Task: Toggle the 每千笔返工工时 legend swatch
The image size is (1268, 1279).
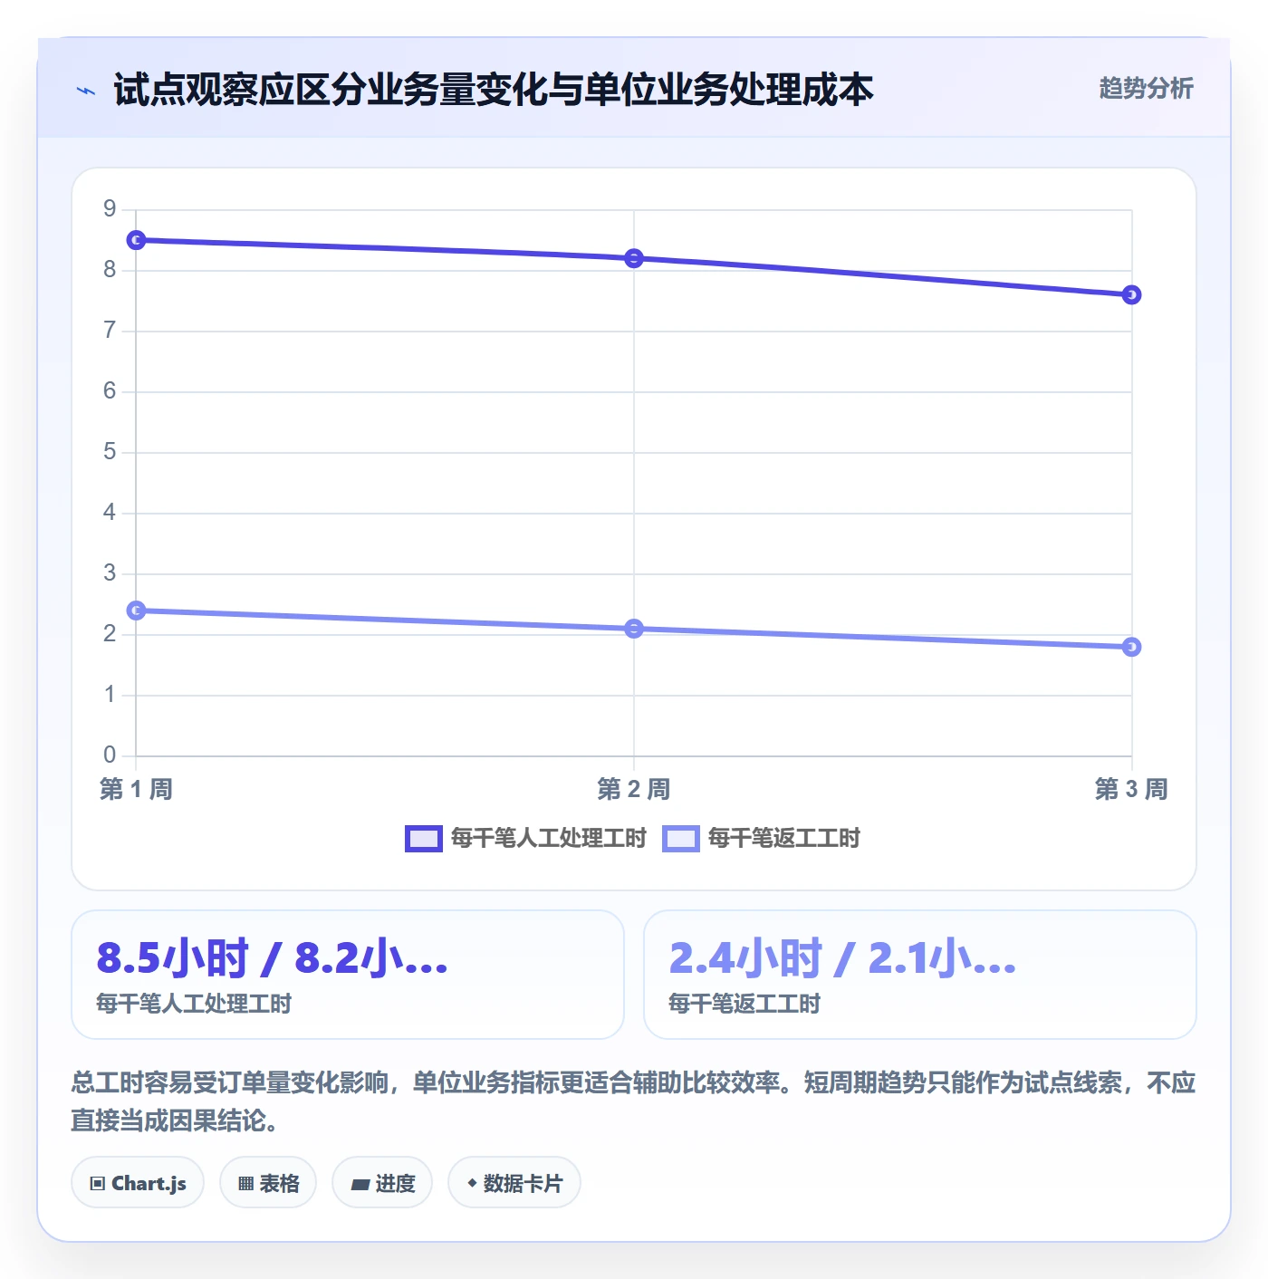Action: [x=680, y=839]
